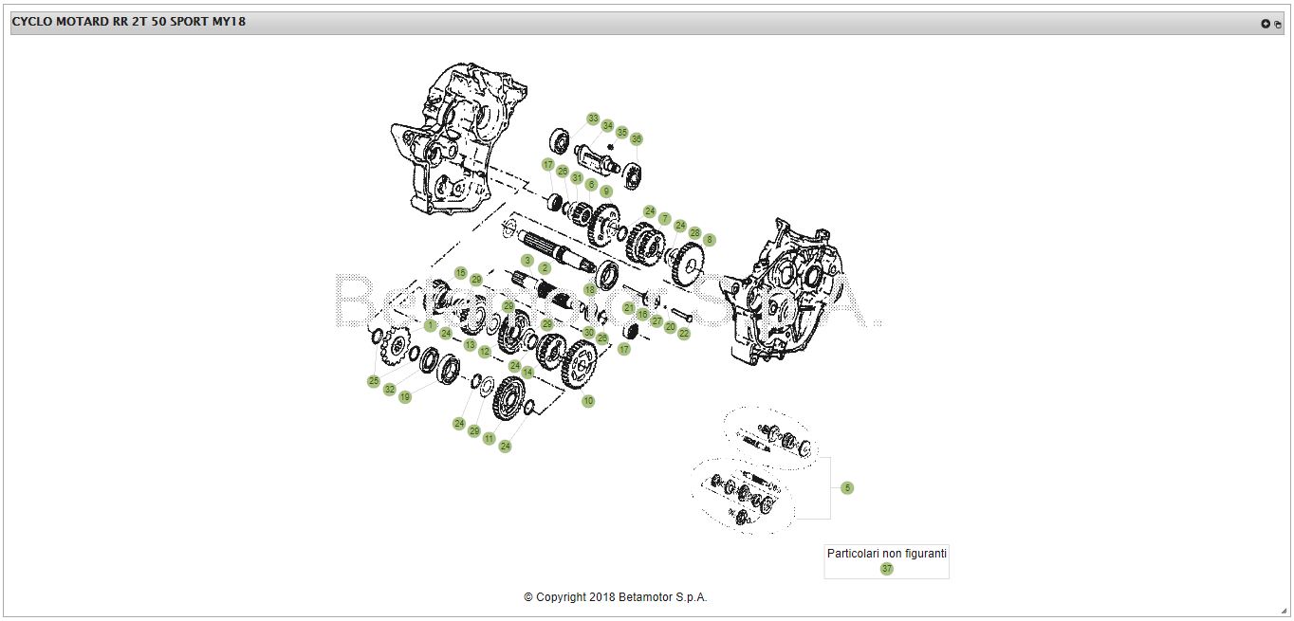Select part marker 14 on diagram
This screenshot has height=621, width=1294.
[x=527, y=373]
